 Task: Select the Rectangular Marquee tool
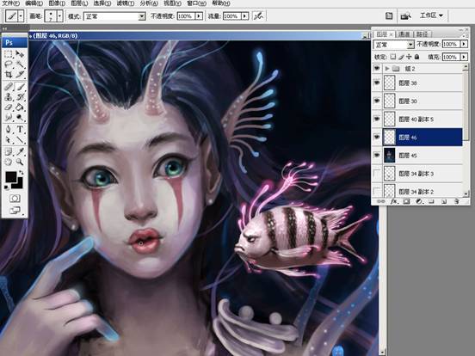[x=9, y=54]
